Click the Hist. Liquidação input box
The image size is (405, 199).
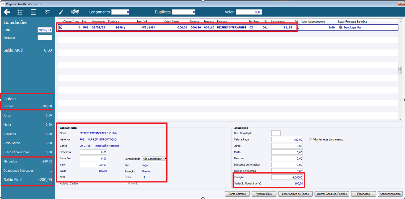276,133
